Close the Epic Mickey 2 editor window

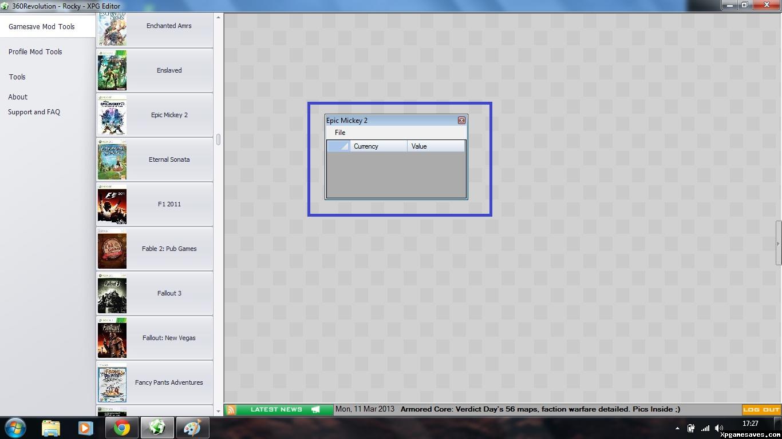pos(461,121)
